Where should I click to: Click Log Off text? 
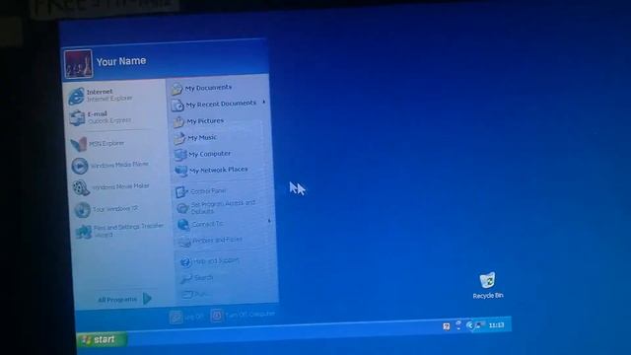tap(194, 317)
